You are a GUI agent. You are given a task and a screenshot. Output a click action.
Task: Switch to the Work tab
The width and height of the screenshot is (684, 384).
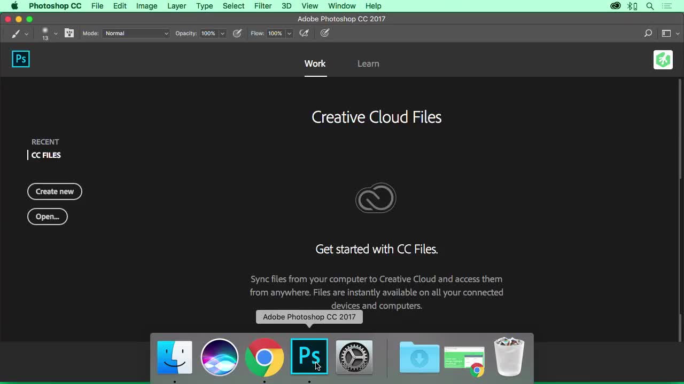coord(315,63)
